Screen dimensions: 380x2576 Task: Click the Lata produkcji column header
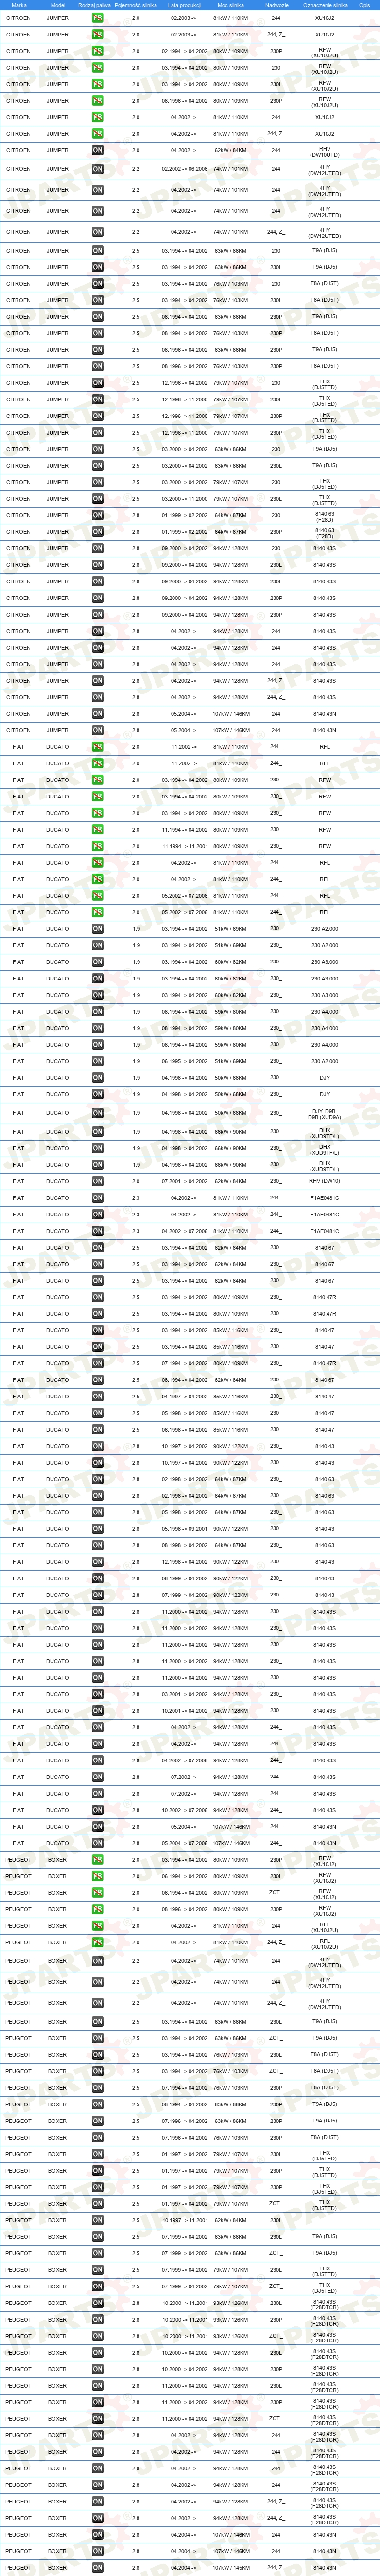[185, 5]
